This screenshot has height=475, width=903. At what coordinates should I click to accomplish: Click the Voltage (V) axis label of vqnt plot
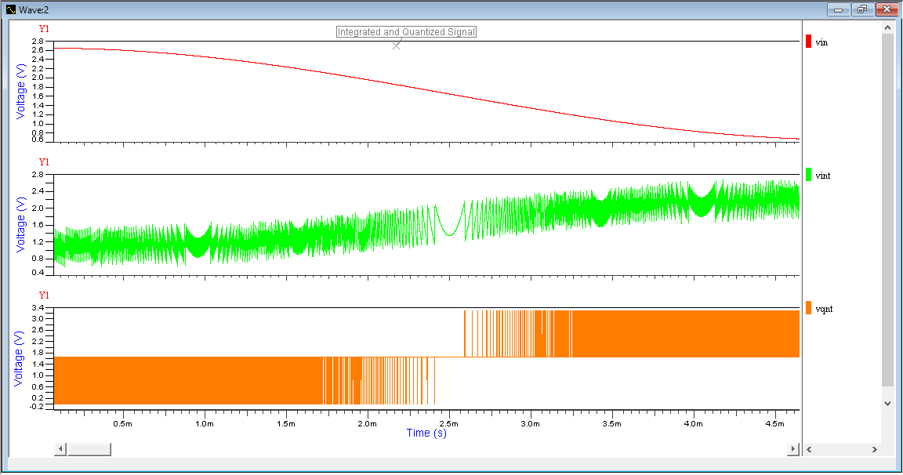pos(19,358)
